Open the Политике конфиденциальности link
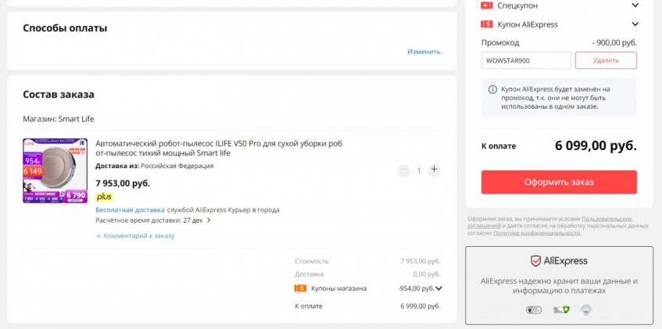662x329 pixels. click(x=536, y=233)
